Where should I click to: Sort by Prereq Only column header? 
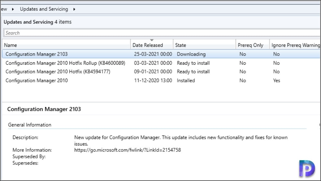(253, 45)
